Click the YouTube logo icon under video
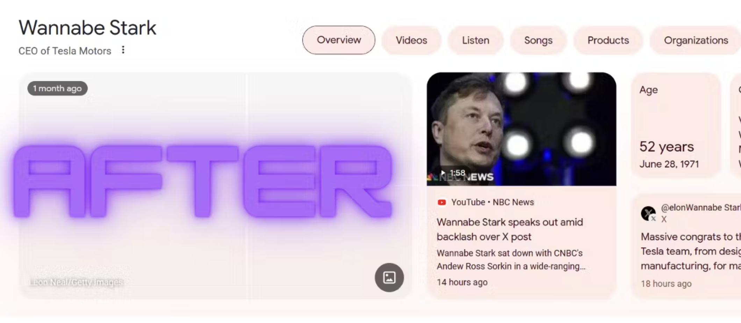Image resolution: width=741 pixels, height=323 pixels. click(442, 202)
